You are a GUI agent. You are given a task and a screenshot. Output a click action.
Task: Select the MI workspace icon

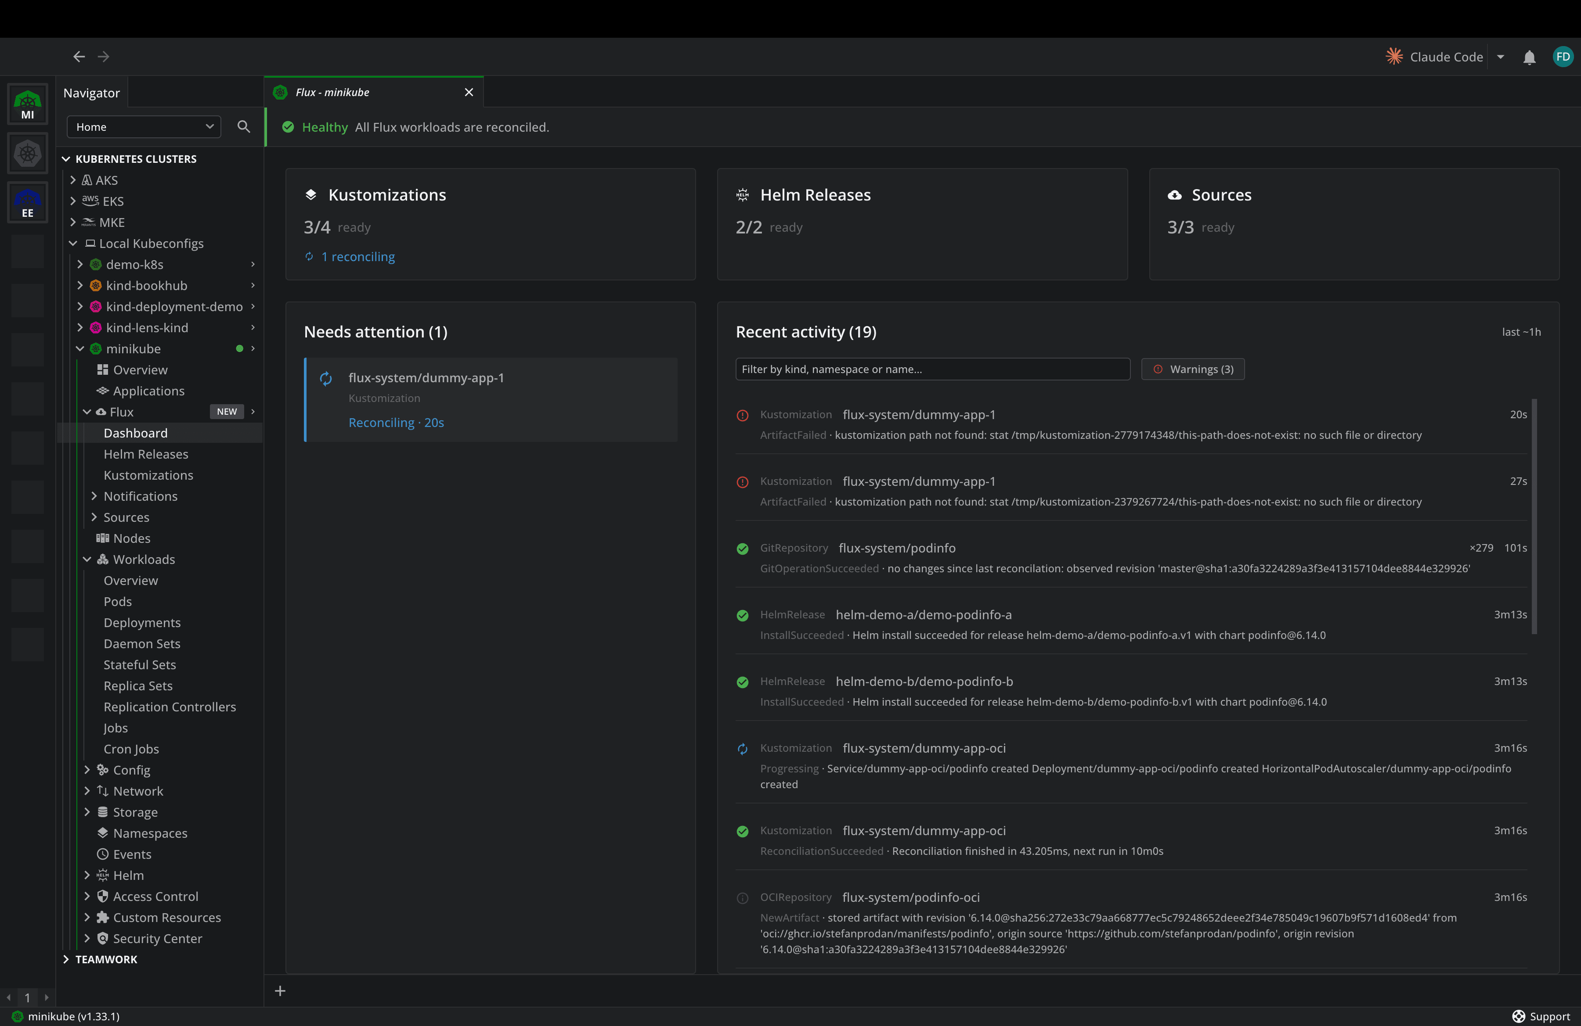(x=27, y=104)
